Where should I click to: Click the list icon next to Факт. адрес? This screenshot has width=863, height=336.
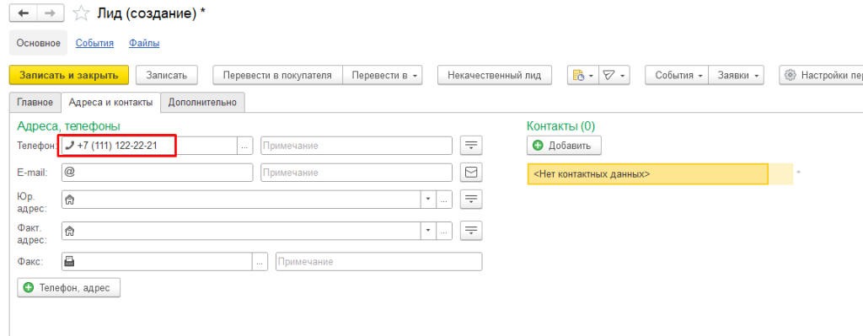point(471,231)
